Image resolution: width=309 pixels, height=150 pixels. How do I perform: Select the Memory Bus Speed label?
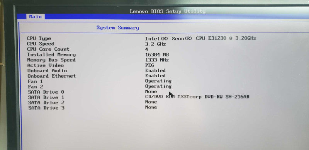coord(51,60)
